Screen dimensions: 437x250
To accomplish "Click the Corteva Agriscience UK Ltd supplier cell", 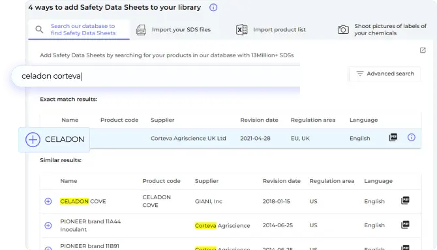I will [x=188, y=139].
